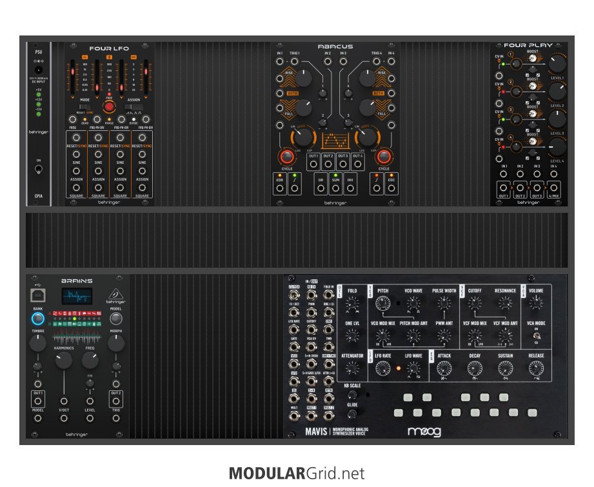Click the Brains MORPH knob

click(x=116, y=343)
